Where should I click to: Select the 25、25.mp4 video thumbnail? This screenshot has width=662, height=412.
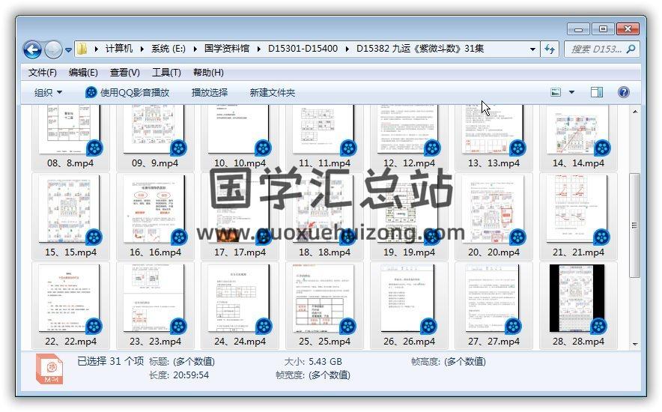coord(324,299)
